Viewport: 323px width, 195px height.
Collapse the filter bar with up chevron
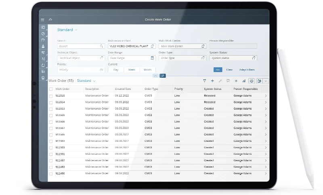pyautogui.click(x=155, y=76)
